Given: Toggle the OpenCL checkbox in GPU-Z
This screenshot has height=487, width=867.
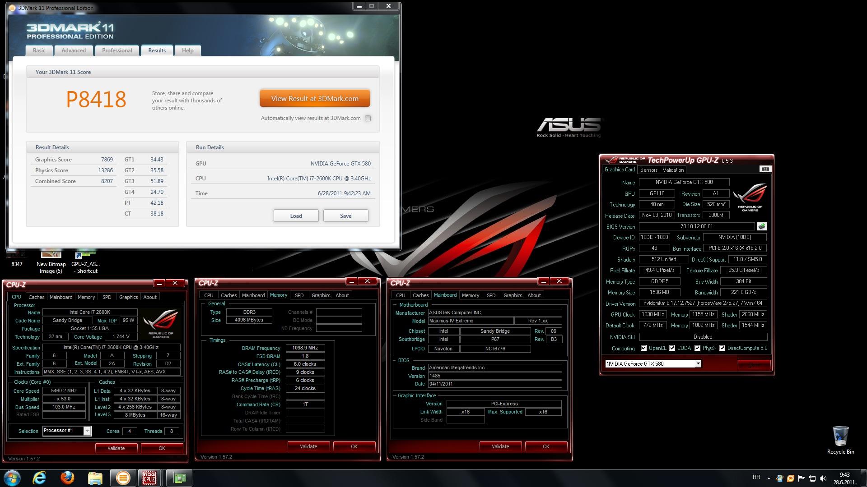Looking at the screenshot, I should (x=643, y=348).
